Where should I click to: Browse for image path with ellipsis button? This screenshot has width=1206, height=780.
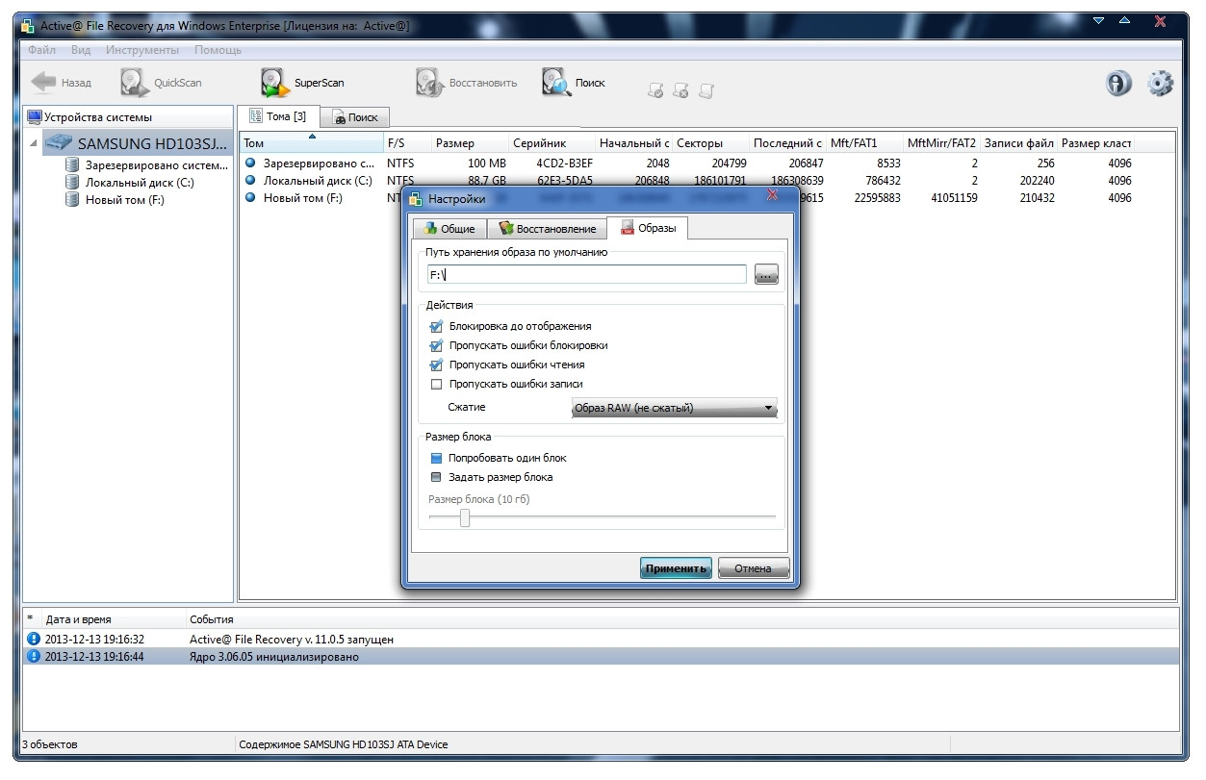766,275
